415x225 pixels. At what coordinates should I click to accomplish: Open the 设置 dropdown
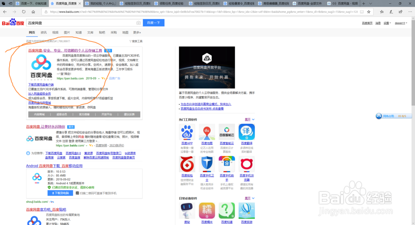[387, 23]
